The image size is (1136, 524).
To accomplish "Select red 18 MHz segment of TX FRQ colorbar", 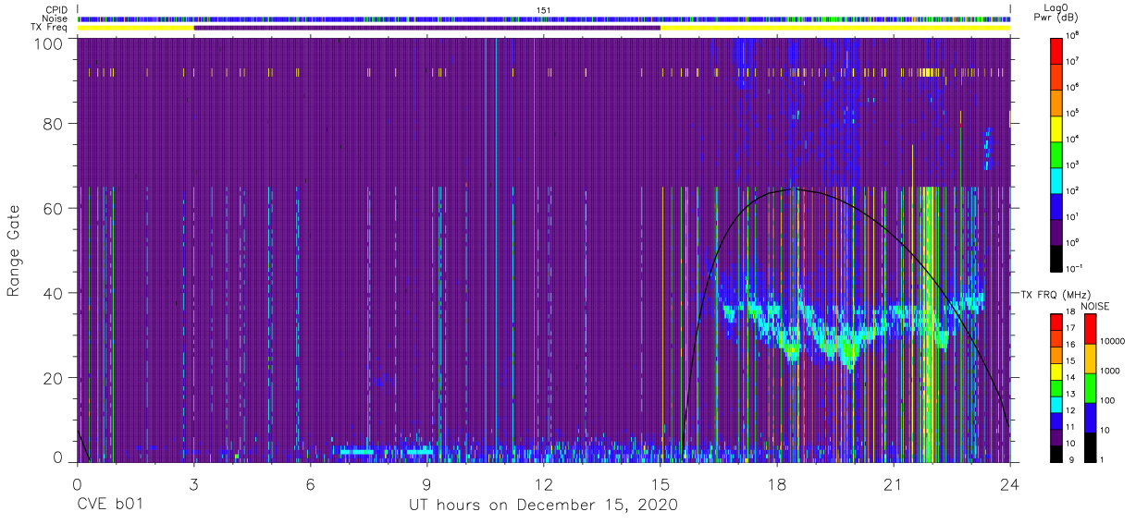I will [x=1056, y=322].
